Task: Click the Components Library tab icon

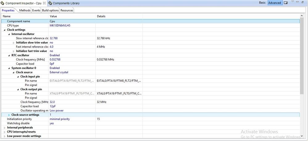Action: point(50,3)
